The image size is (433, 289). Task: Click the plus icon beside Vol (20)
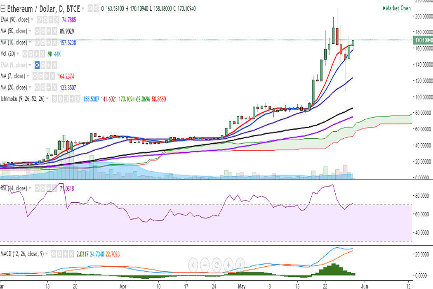(x=37, y=54)
